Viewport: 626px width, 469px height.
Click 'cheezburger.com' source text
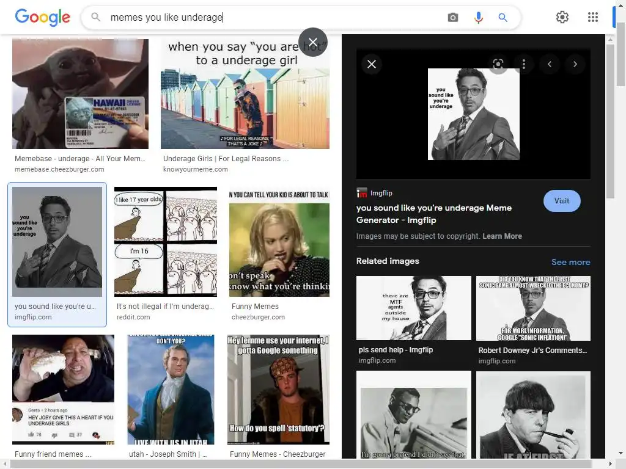pos(258,318)
